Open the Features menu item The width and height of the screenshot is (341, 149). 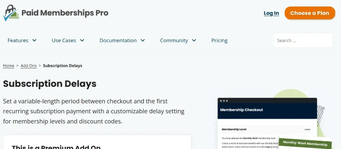point(18,40)
